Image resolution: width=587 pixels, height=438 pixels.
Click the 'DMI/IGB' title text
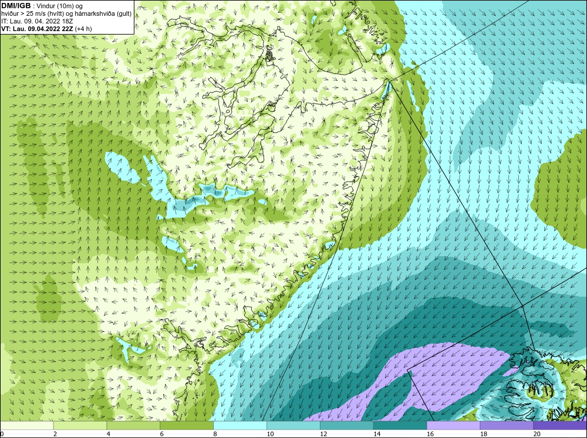coord(16,6)
